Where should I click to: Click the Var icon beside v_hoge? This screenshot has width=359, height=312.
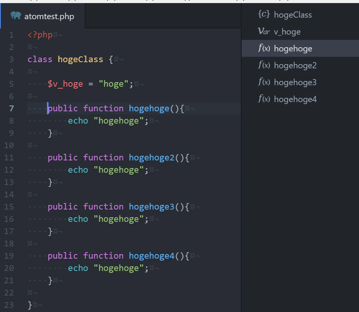coord(264,31)
